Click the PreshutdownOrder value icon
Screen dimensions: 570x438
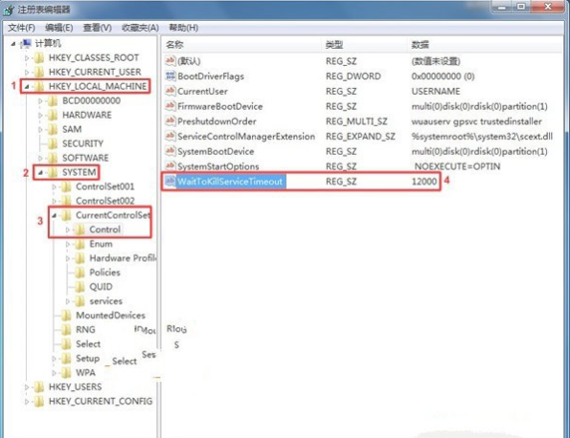[171, 120]
